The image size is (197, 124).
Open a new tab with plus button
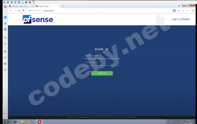tap(63, 6)
